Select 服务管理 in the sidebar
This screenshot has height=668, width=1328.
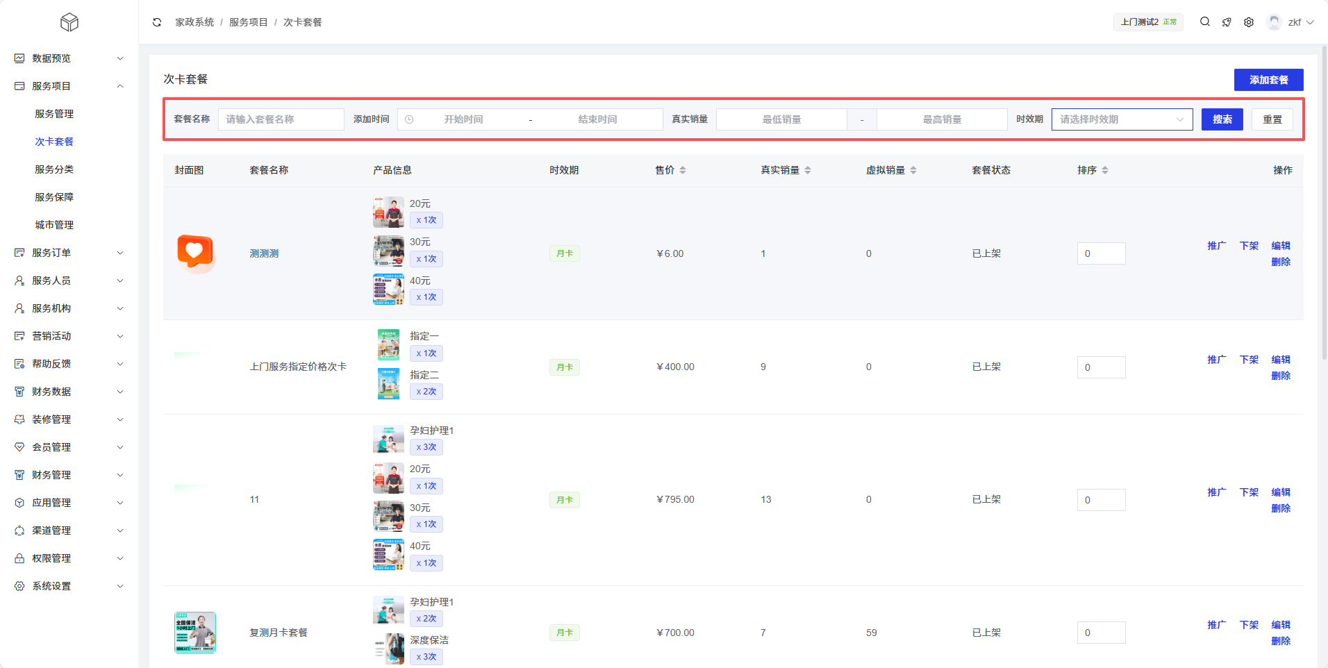point(54,114)
